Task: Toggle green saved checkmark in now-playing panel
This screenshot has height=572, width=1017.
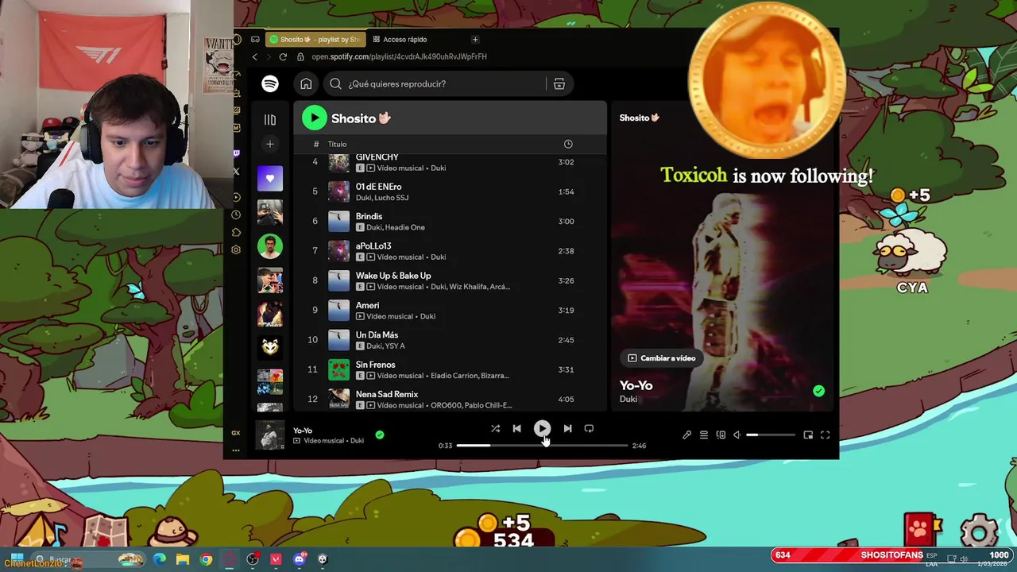Action: coord(818,391)
